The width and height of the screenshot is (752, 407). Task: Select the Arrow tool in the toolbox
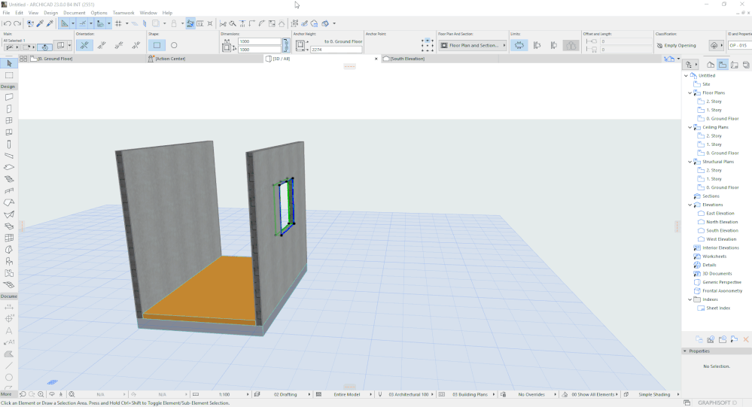point(9,64)
